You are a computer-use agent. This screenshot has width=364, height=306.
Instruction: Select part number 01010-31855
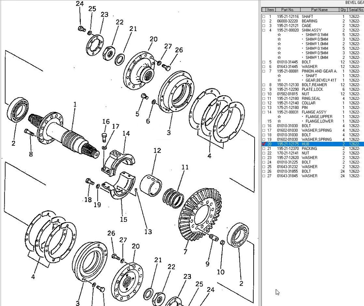(x=287, y=171)
